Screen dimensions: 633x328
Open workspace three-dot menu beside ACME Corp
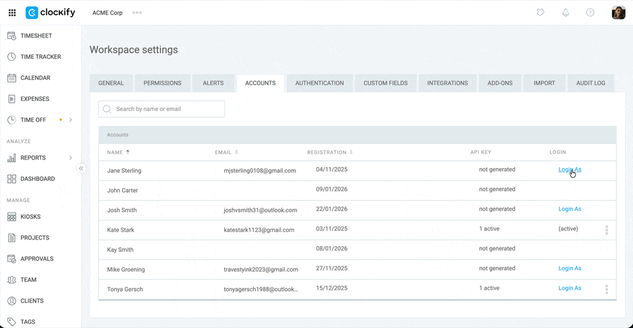click(137, 13)
